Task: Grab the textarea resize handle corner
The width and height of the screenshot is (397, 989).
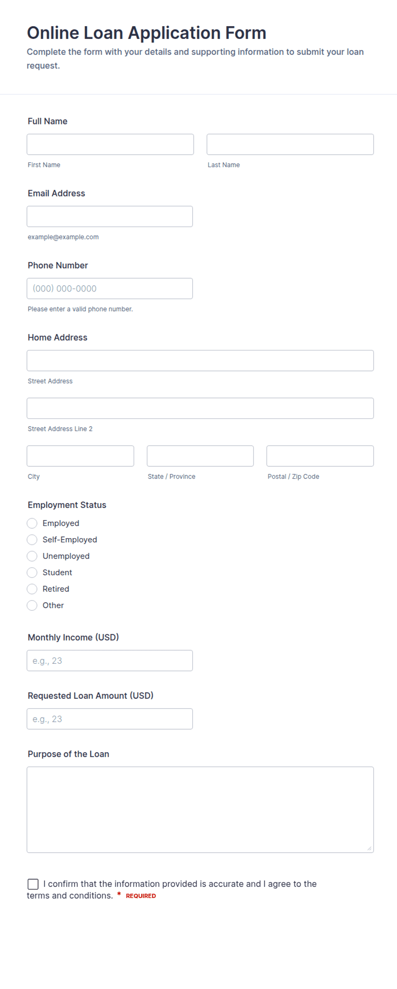Action: (x=369, y=848)
